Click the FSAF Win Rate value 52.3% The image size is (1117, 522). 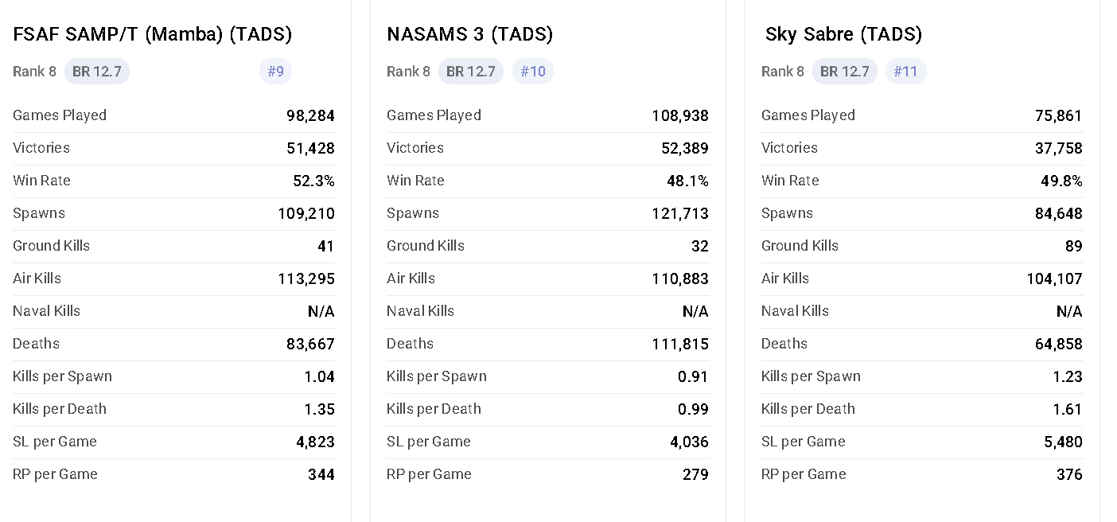(x=313, y=181)
